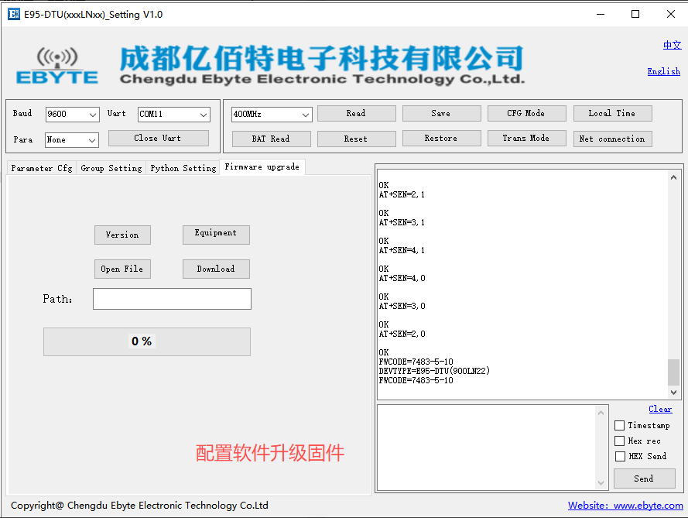
Task: Open the Baud rate dropdown
Action: [72, 115]
